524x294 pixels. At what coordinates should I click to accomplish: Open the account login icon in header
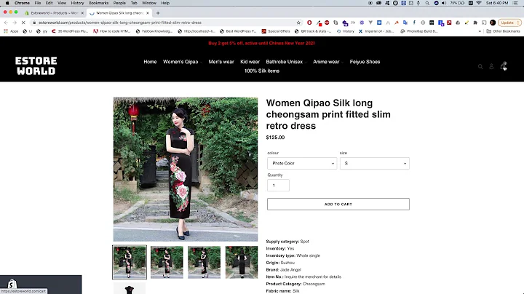(491, 66)
